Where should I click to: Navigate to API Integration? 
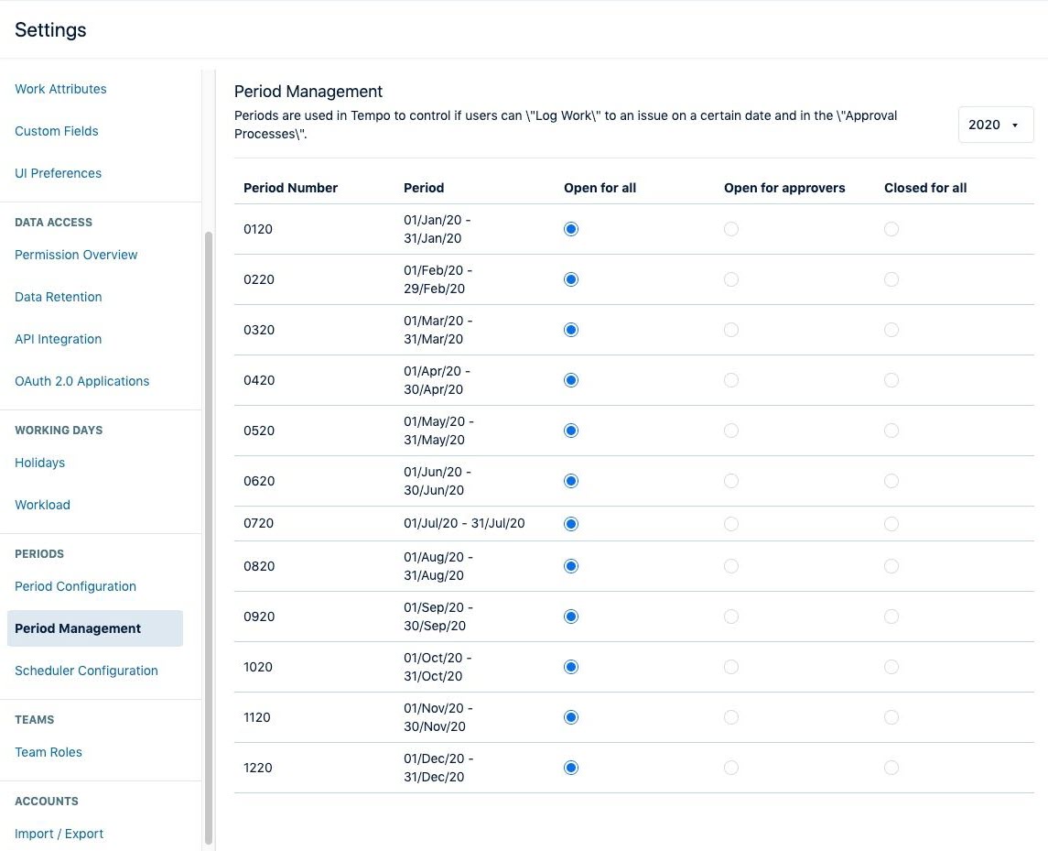[58, 338]
